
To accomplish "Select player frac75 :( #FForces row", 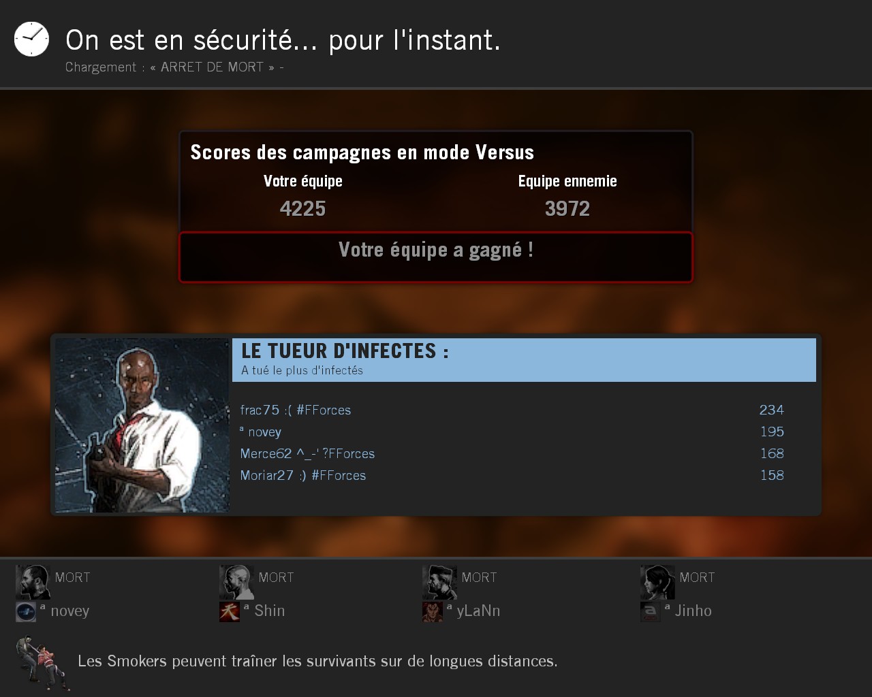I will click(x=512, y=410).
